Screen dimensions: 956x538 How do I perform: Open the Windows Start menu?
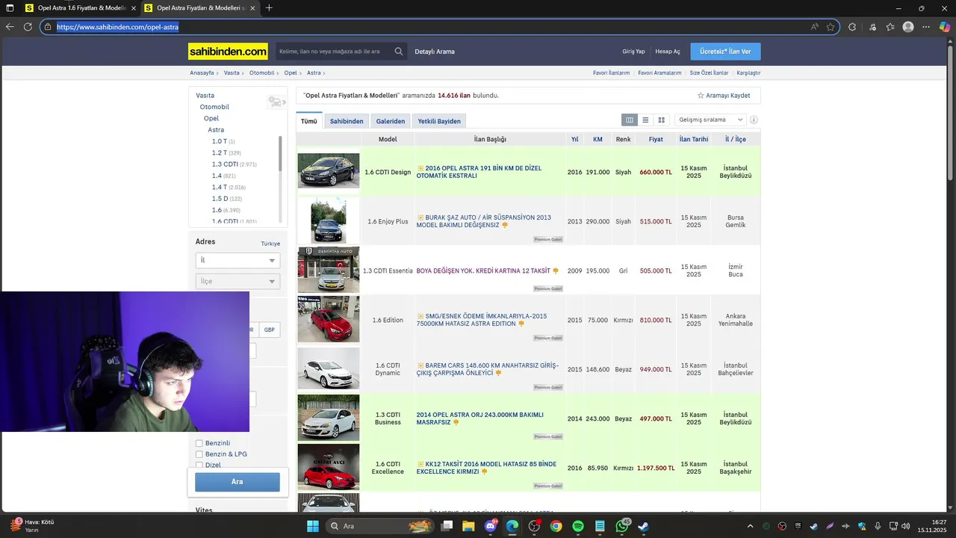pyautogui.click(x=313, y=526)
